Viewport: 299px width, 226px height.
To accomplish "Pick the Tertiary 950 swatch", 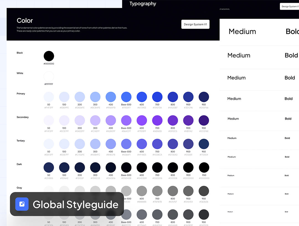I will pyautogui.click(x=204, y=144).
